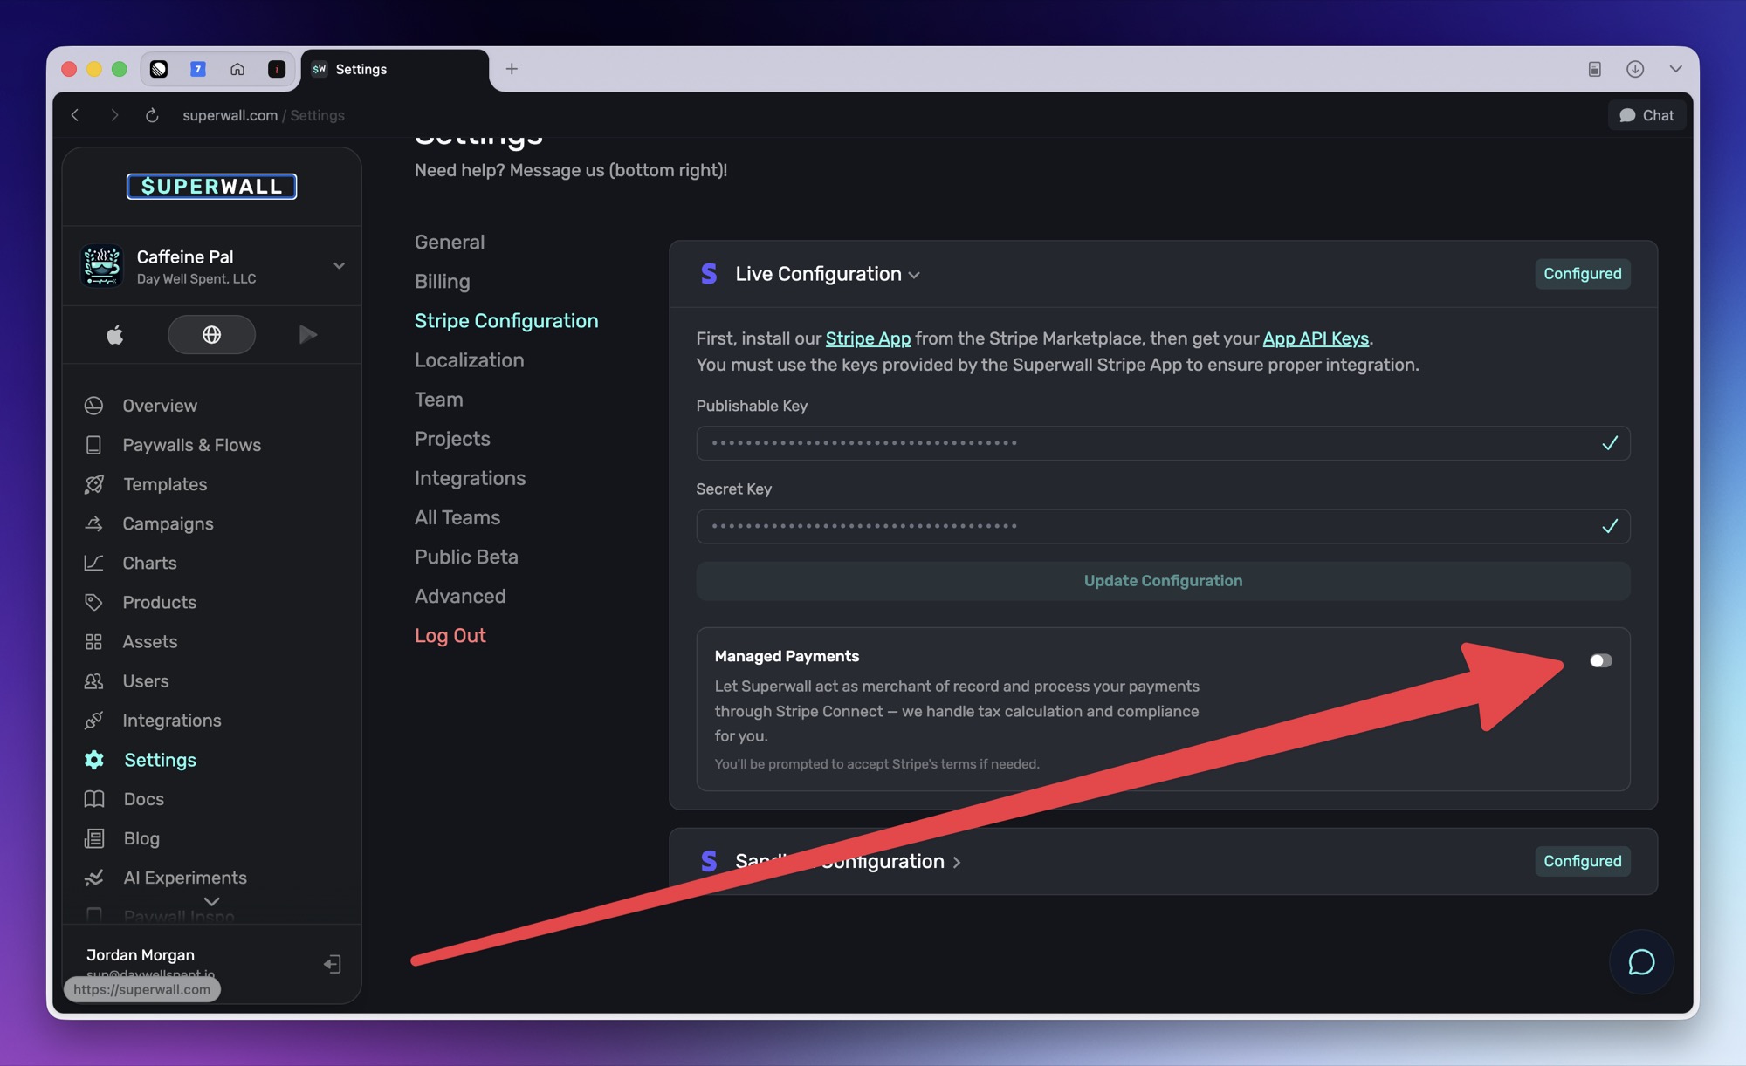Screen dimensions: 1746x1066
Task: Click the Update Configuration button
Action: tap(1163, 581)
